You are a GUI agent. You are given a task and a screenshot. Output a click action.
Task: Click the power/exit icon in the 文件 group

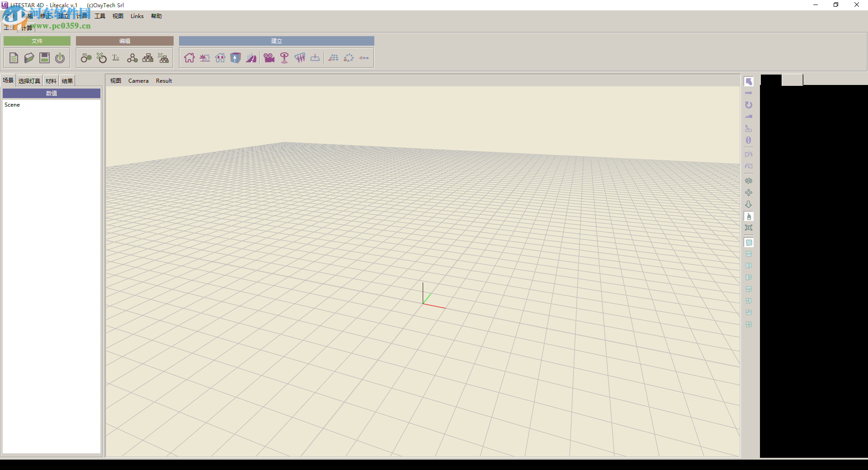point(59,58)
